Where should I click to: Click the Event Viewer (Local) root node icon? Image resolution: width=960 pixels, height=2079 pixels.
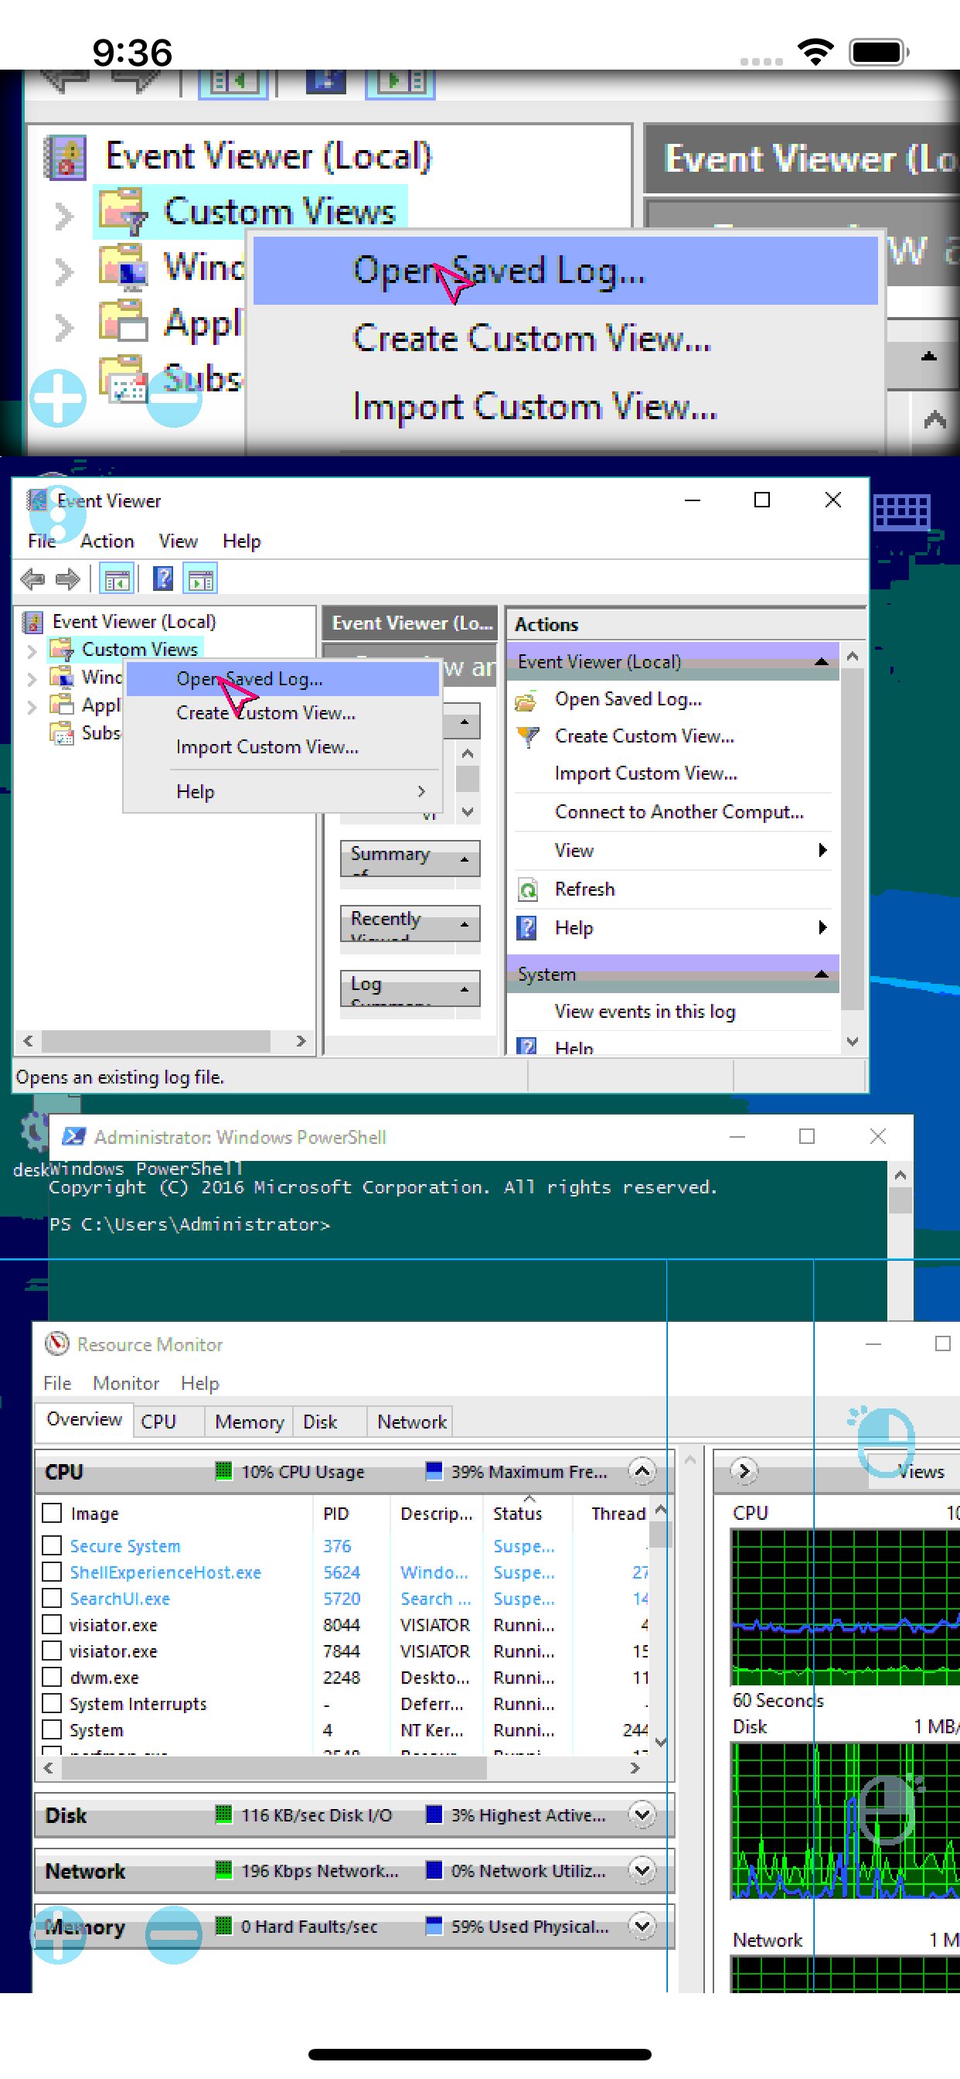pyautogui.click(x=32, y=621)
